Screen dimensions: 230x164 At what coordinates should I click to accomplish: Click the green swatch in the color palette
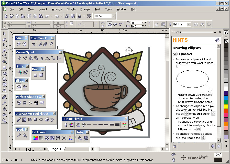tap(226, 102)
